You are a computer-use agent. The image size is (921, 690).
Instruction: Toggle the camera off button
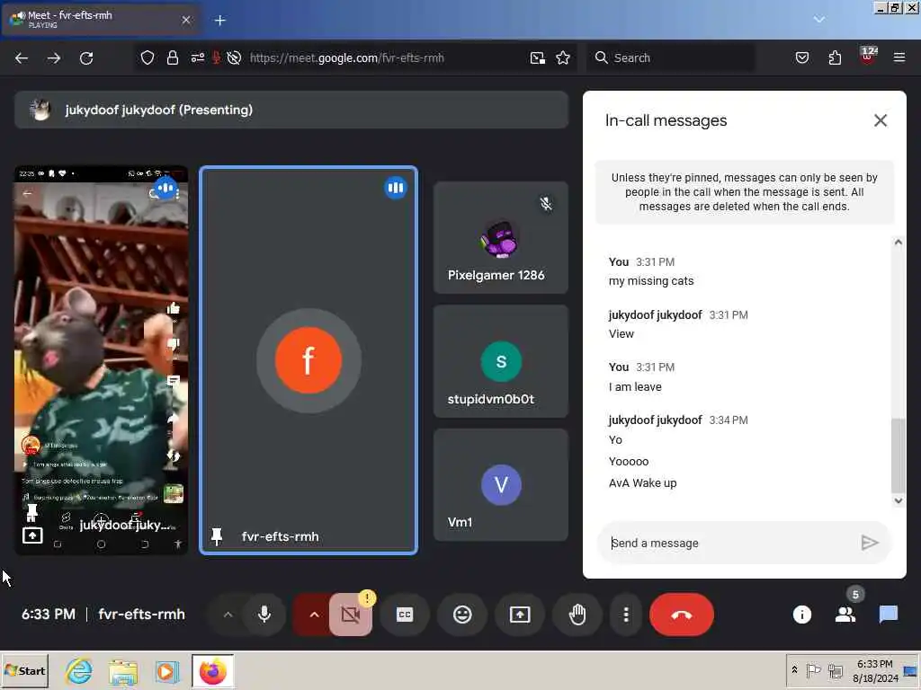351,615
